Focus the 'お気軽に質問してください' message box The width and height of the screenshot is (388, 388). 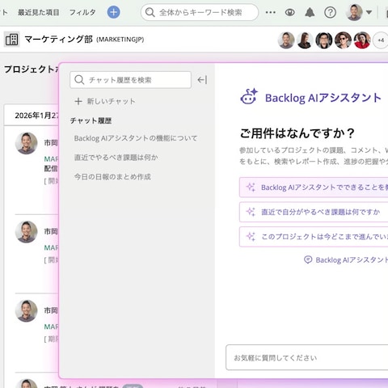307,357
